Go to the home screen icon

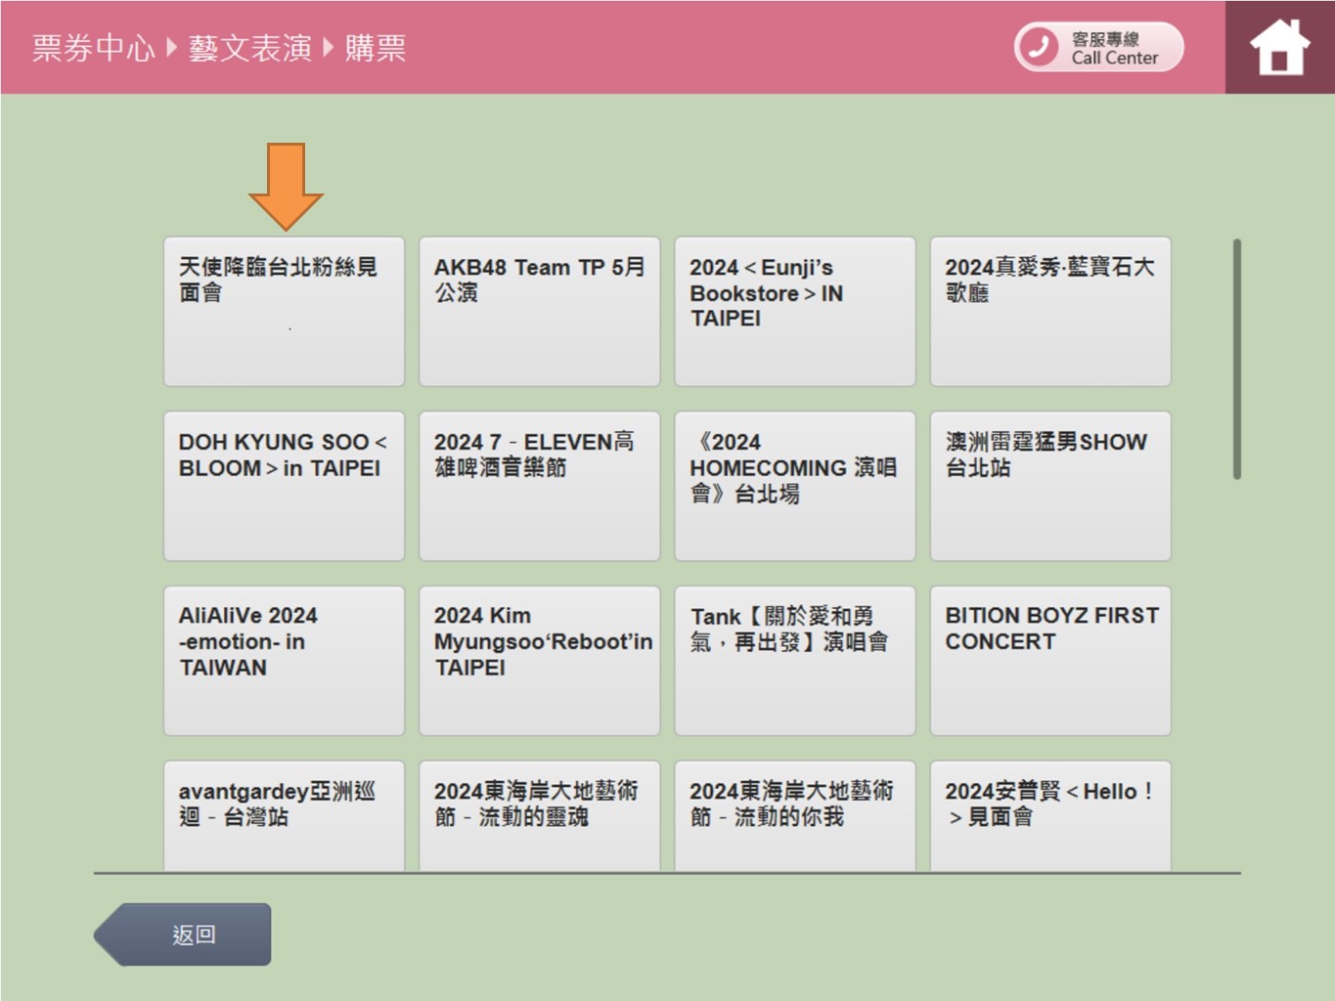[1278, 47]
